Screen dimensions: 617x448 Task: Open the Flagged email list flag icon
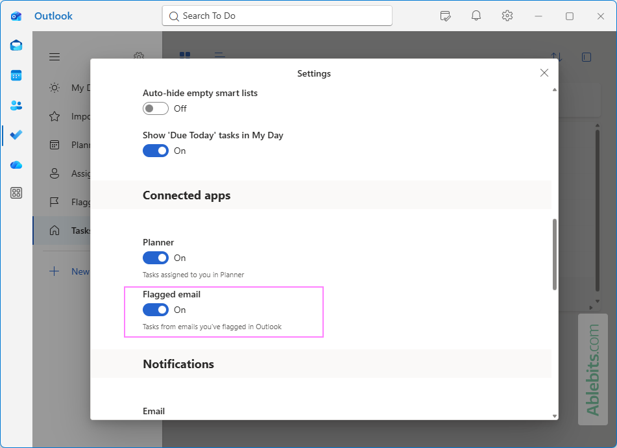point(54,202)
